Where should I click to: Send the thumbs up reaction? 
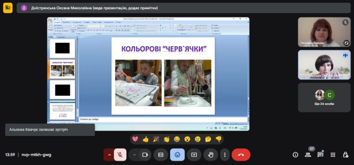click(146, 139)
